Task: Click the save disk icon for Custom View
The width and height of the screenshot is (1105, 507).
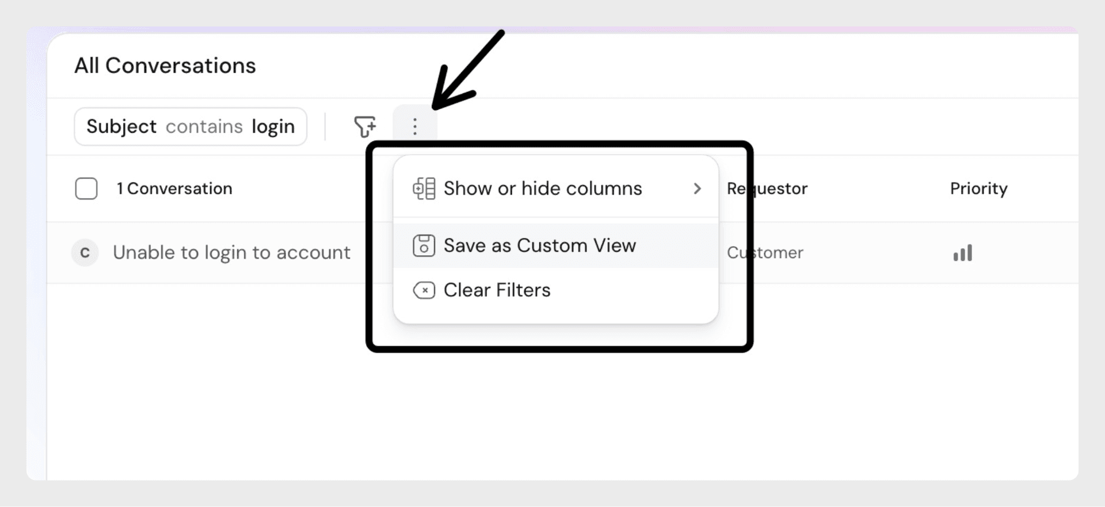Action: click(424, 245)
